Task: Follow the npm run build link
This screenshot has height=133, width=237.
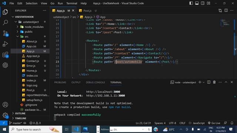Action: [x=119, y=107]
